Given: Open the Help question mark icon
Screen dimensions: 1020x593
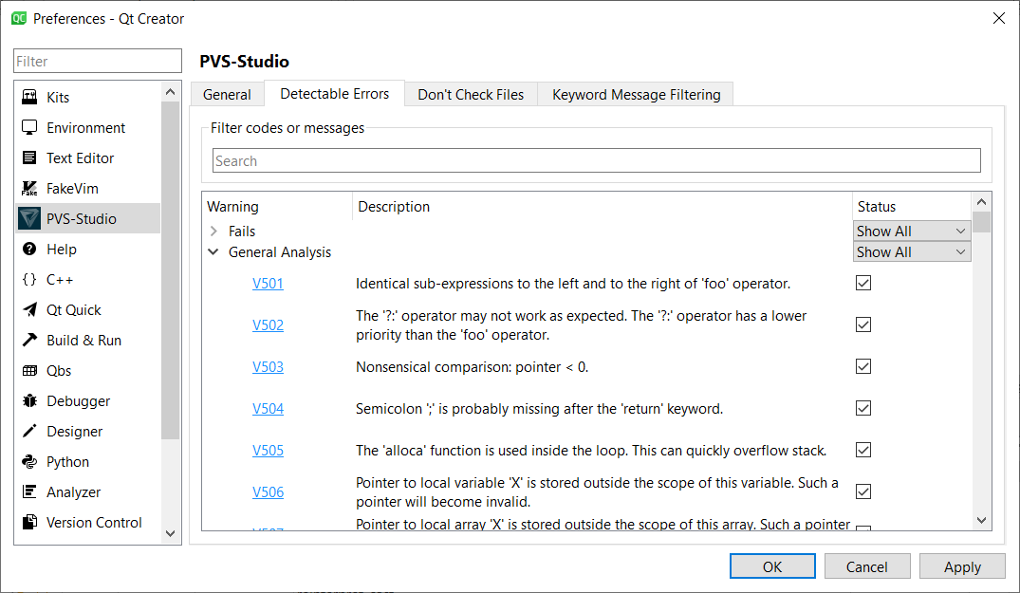Looking at the screenshot, I should [29, 250].
